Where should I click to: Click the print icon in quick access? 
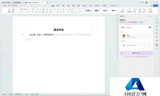(x=14, y=5)
